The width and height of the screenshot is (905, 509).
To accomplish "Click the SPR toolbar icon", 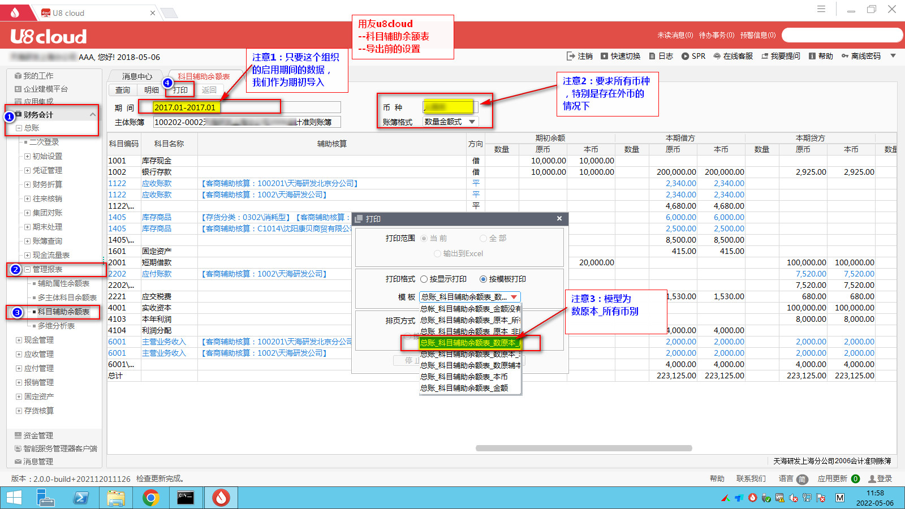I will coord(686,56).
